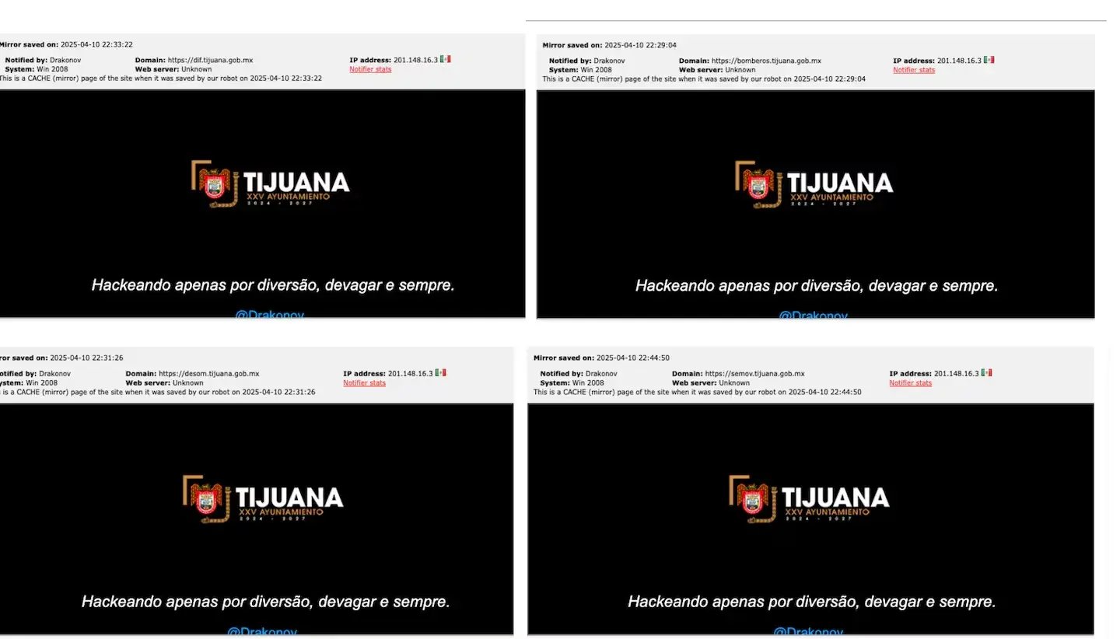Click the https://dif.tijuana.gob.mx domain text
This screenshot has height=639, width=1120.
coord(210,60)
